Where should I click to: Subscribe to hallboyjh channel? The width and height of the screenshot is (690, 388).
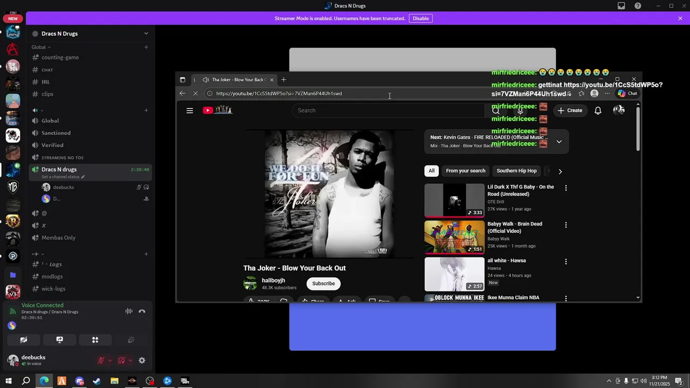(323, 283)
